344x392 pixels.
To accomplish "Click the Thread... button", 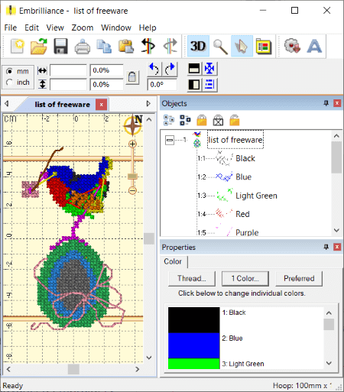I will pyautogui.click(x=192, y=278).
